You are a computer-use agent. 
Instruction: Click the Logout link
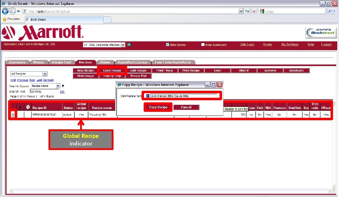(x=326, y=44)
